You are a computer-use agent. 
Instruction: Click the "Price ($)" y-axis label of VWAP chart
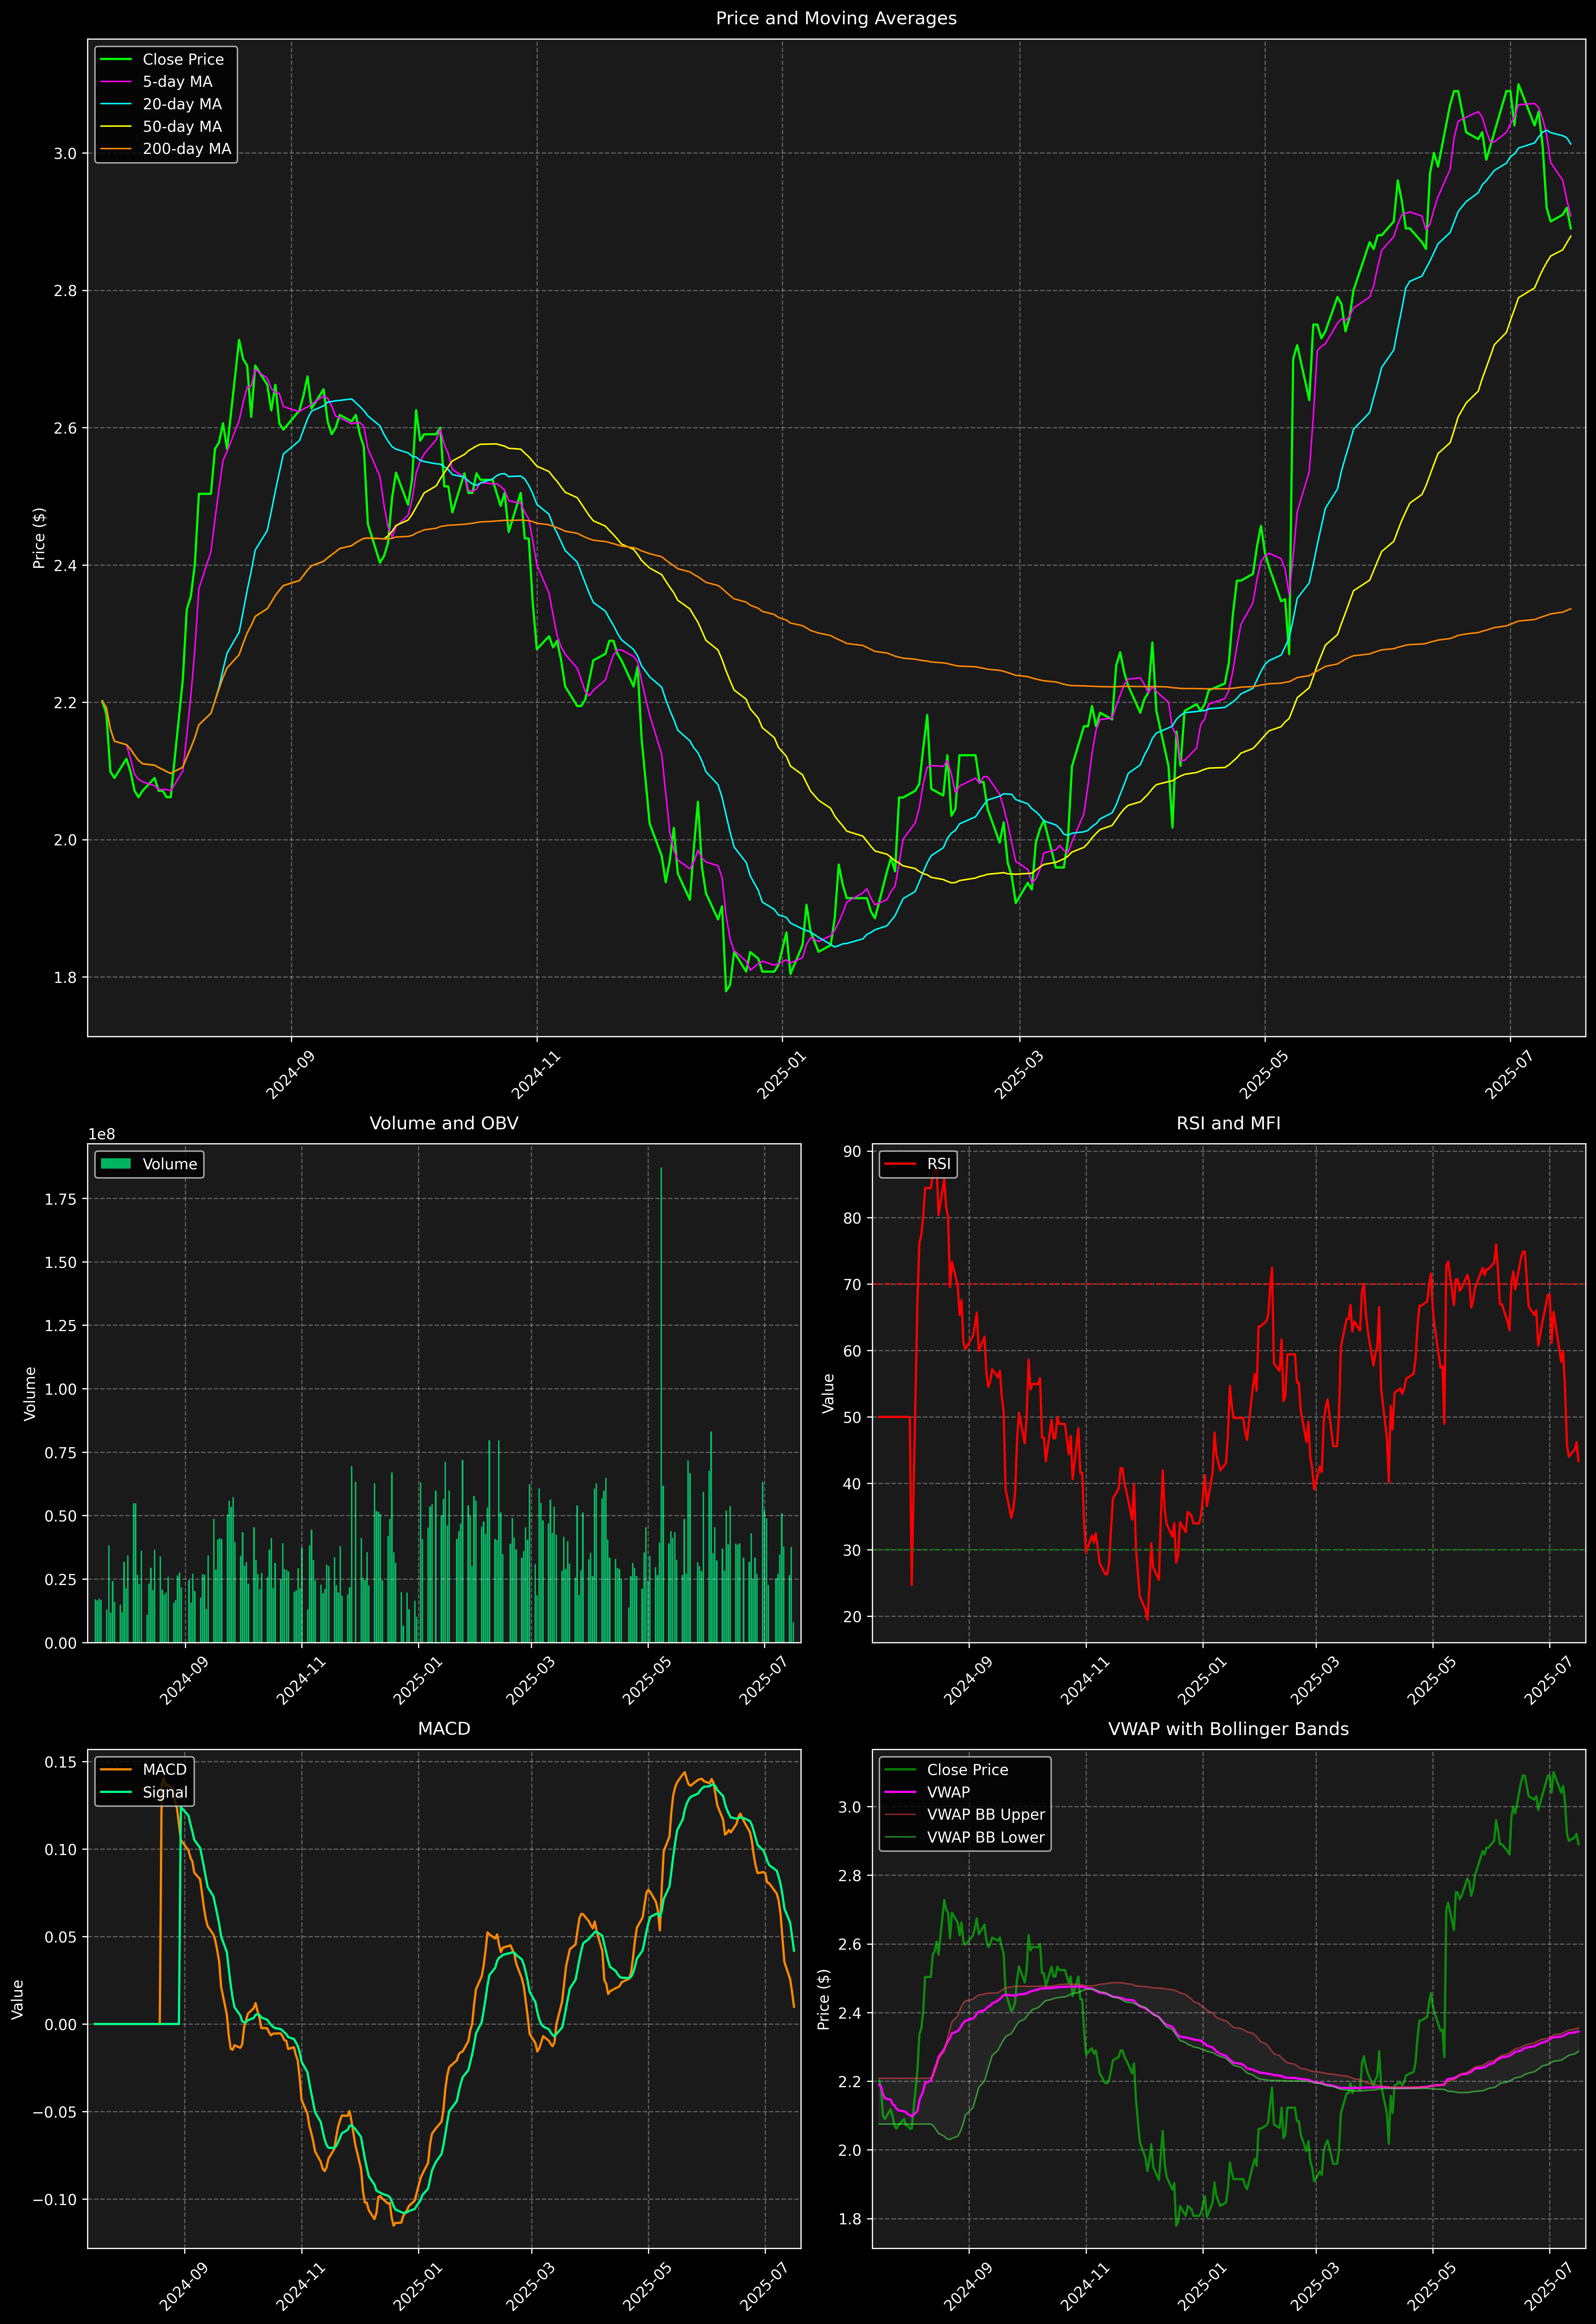pyautogui.click(x=824, y=1999)
